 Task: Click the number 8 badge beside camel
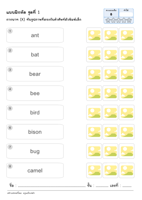(x=10, y=166)
